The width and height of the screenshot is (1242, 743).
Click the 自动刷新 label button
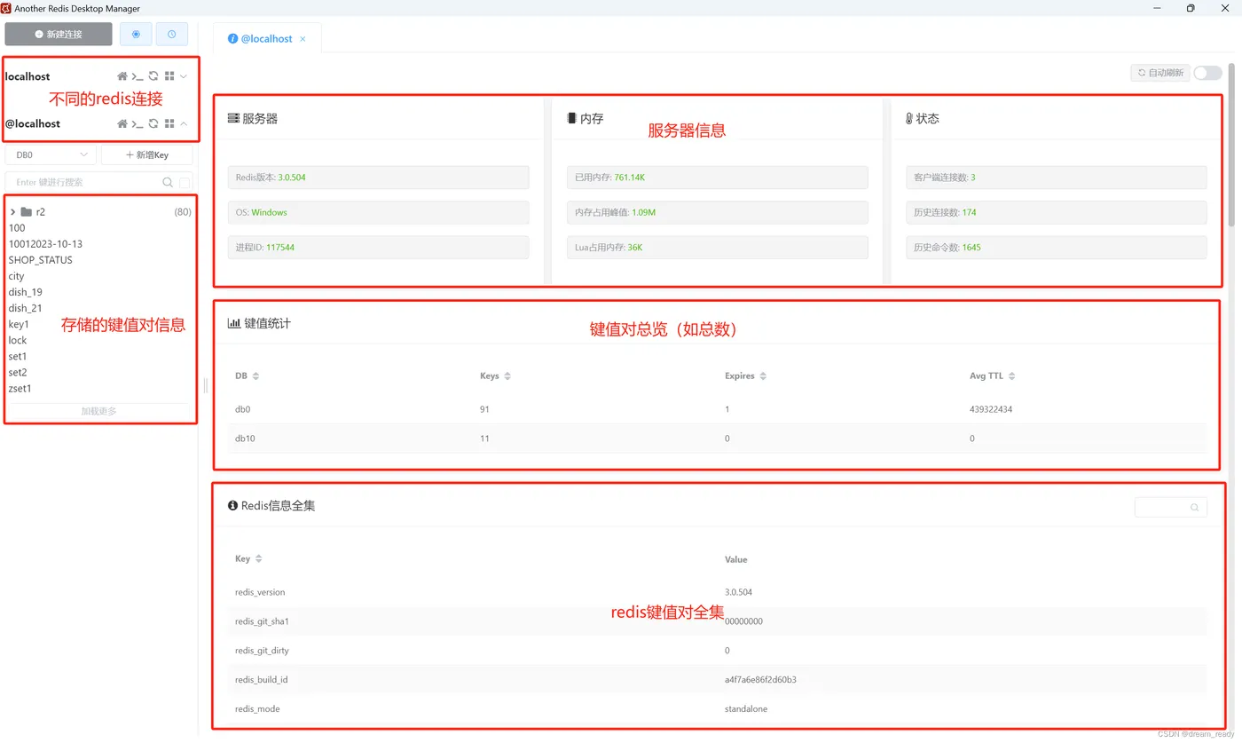point(1160,73)
